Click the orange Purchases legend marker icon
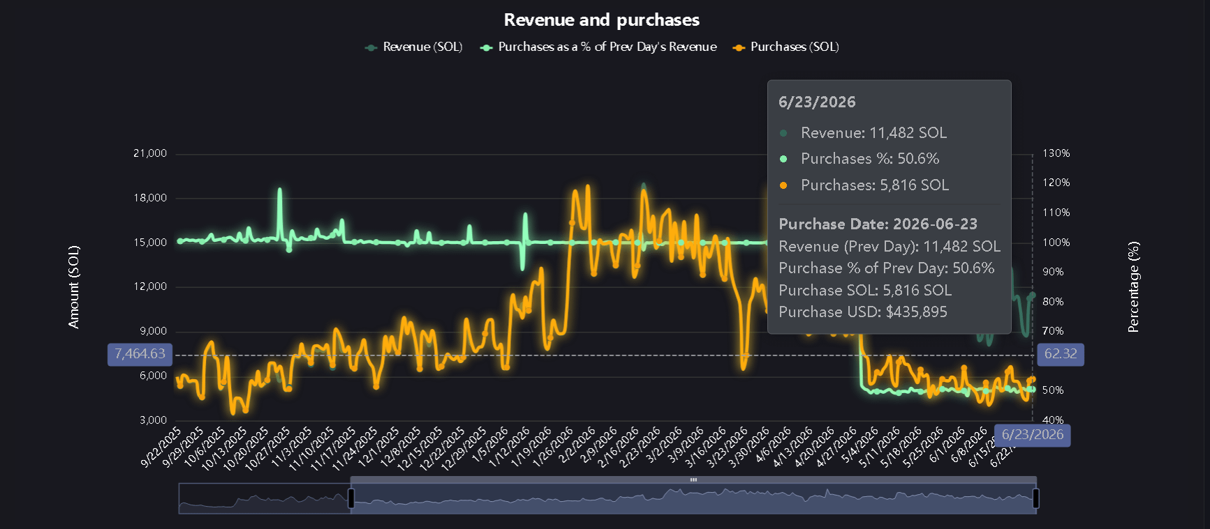Image resolution: width=1210 pixels, height=529 pixels. pos(739,47)
